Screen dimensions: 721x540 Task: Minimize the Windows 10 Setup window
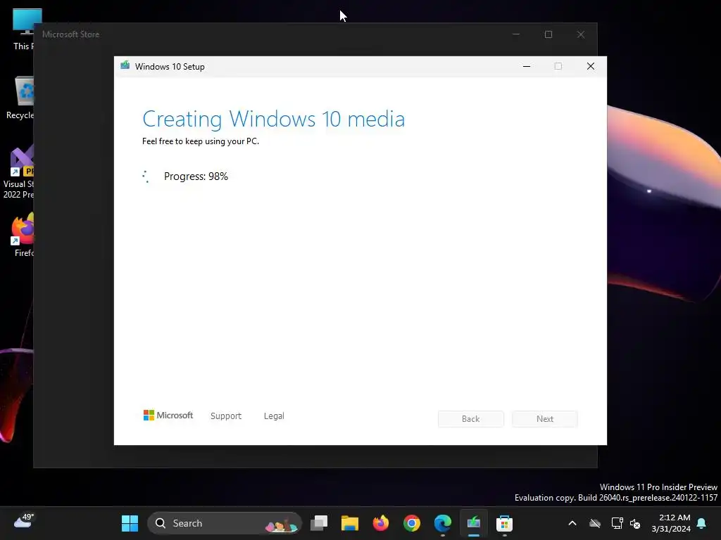point(527,66)
